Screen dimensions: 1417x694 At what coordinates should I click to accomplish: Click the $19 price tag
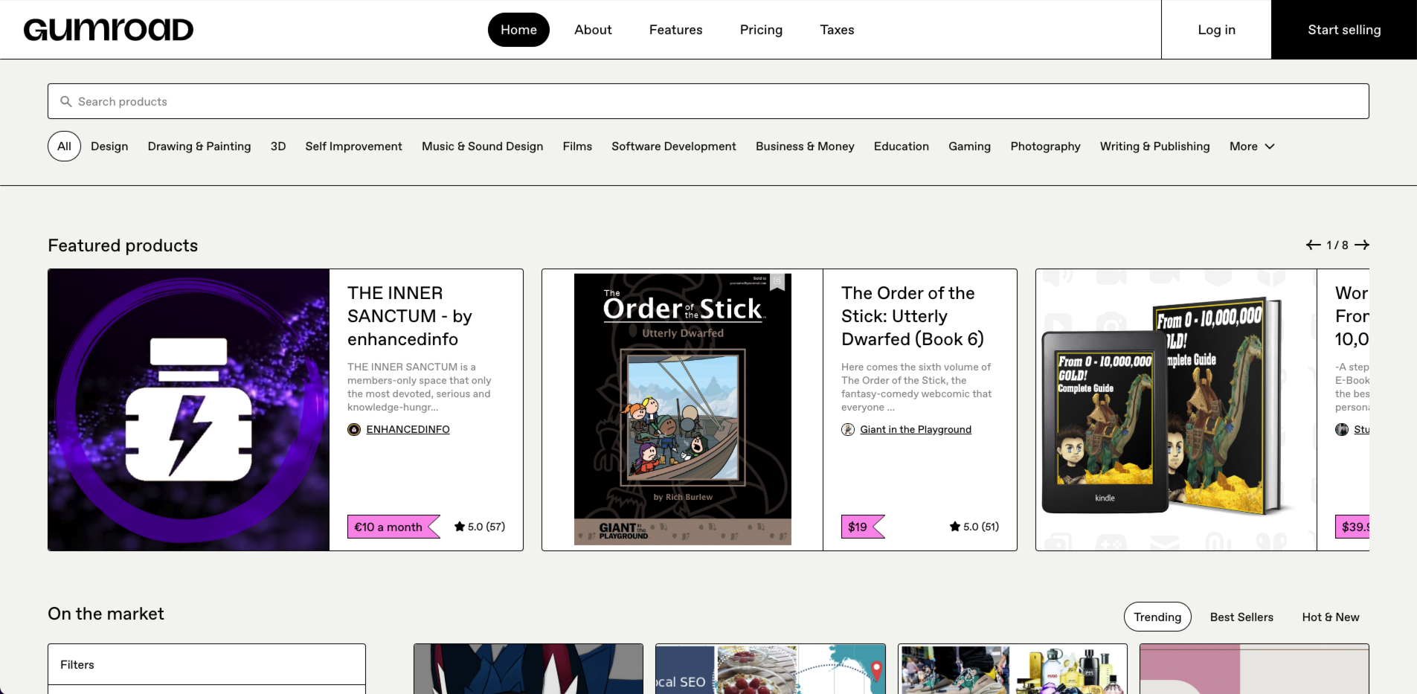pos(863,527)
